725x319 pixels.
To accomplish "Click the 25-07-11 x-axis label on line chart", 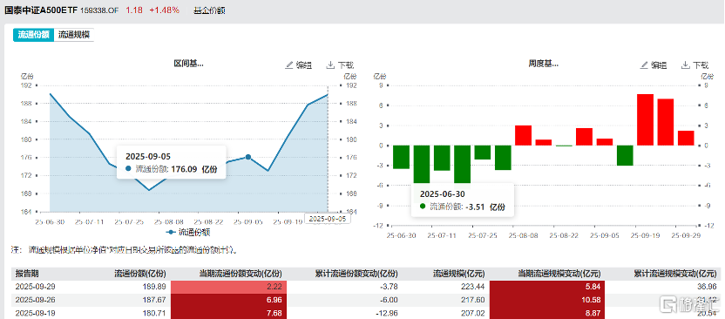I will (x=90, y=222).
